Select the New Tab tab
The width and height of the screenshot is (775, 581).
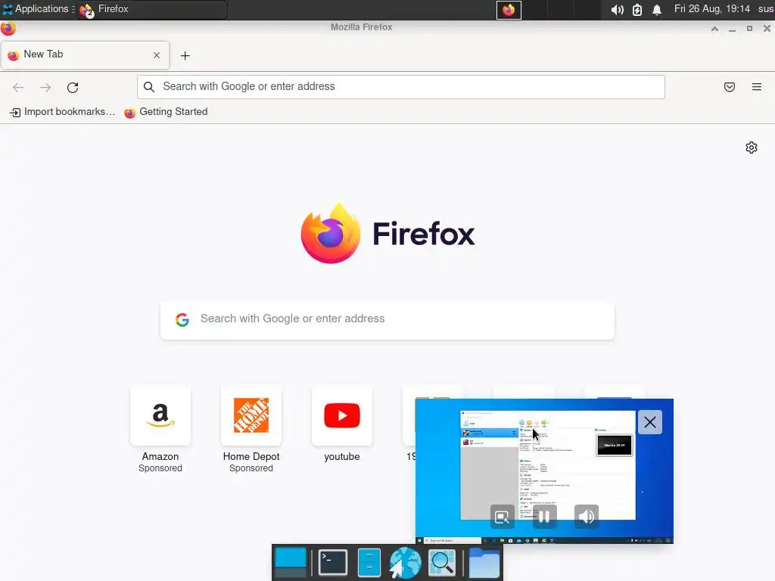click(x=85, y=54)
